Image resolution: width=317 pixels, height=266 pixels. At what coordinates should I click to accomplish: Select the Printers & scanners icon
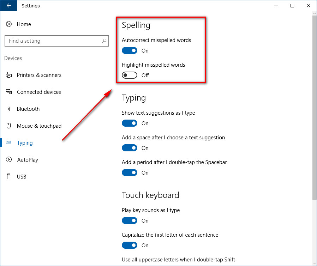click(x=9, y=75)
